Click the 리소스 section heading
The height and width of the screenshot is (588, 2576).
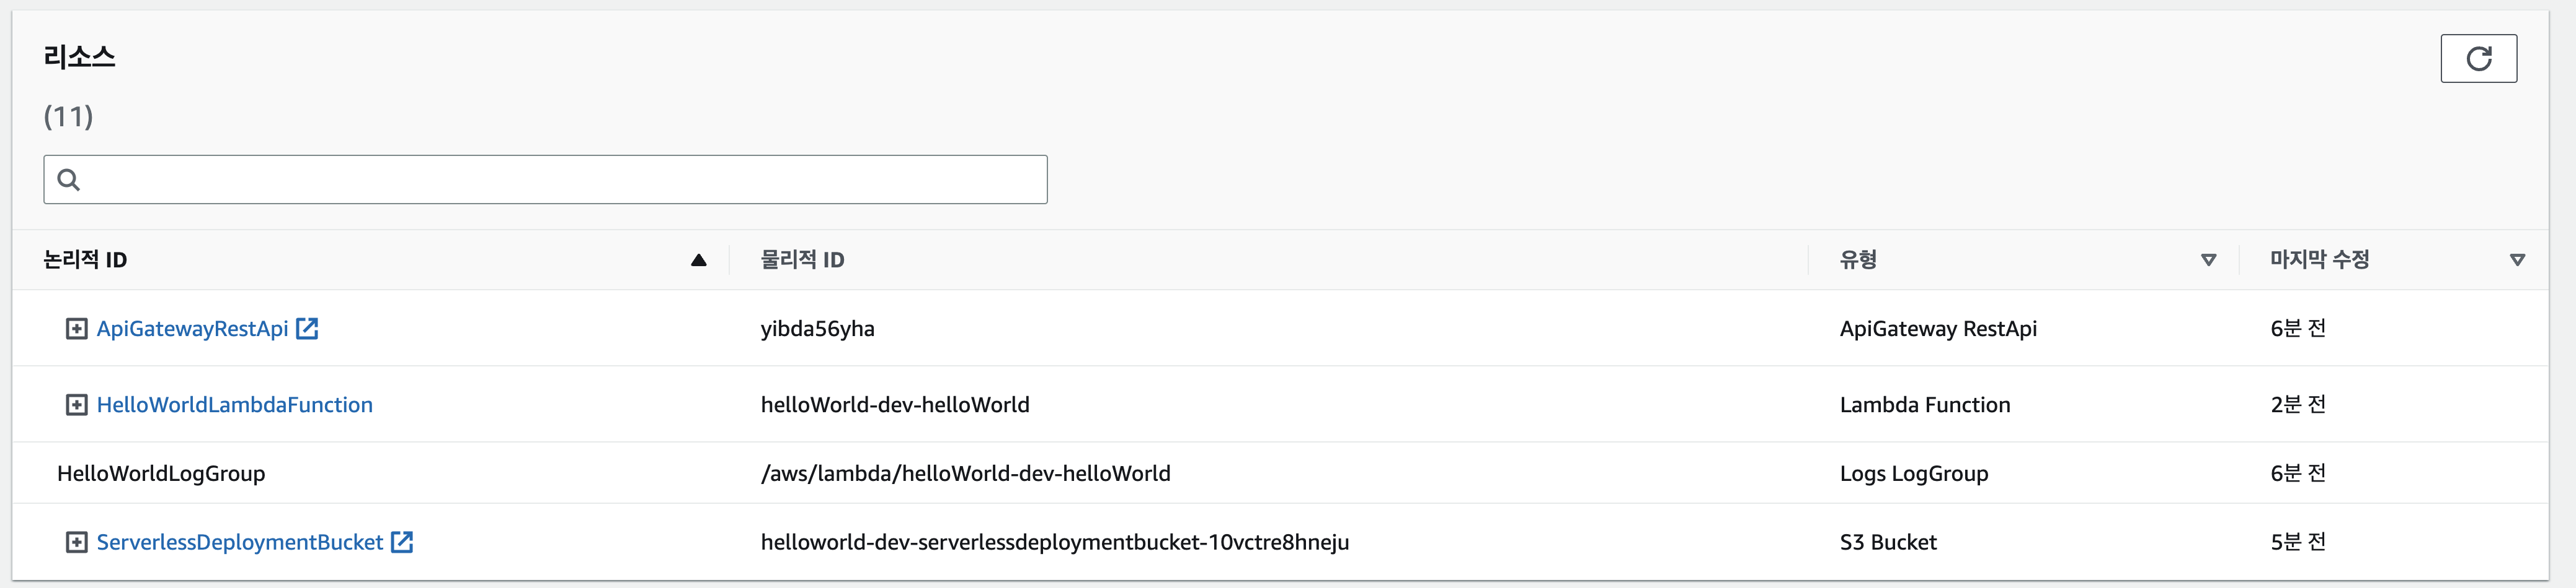79,57
